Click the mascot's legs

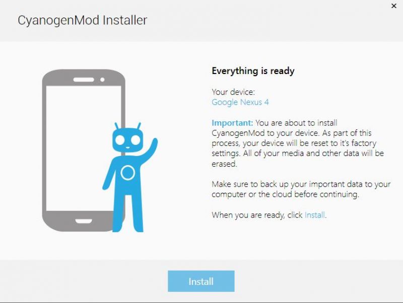[x=128, y=213]
